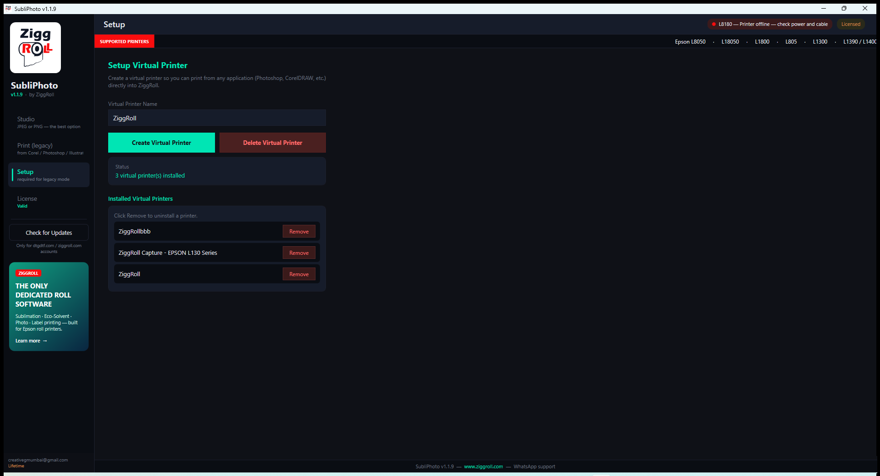Click the 'Click Remove to uninstall a printer.' hint
The width and height of the screenshot is (880, 476).
[156, 216]
